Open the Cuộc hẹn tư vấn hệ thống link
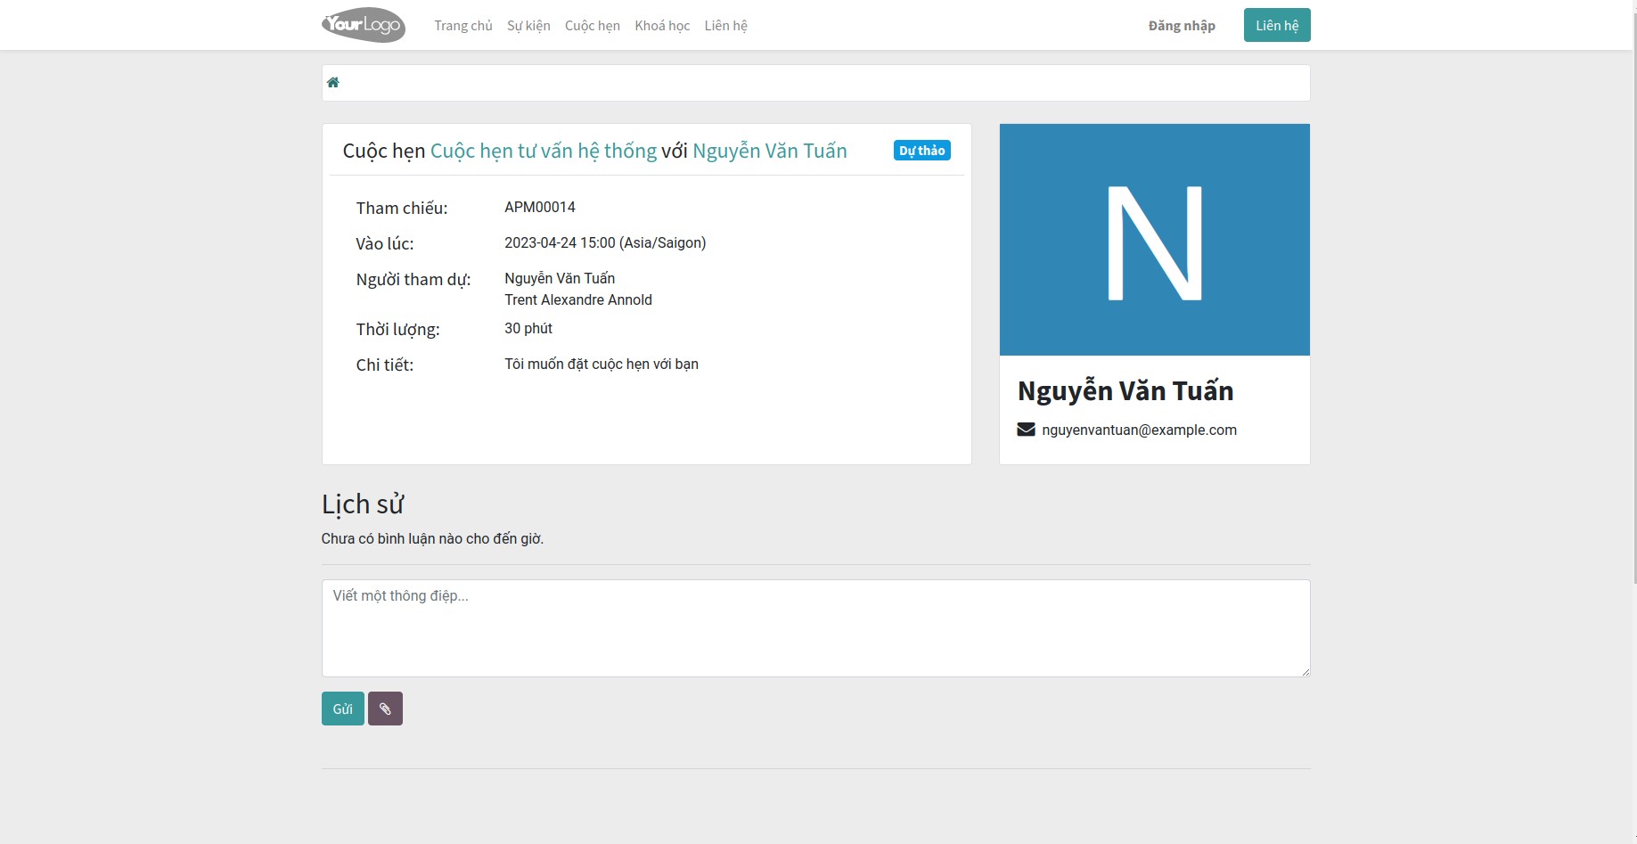The height and width of the screenshot is (844, 1637). pyautogui.click(x=543, y=151)
